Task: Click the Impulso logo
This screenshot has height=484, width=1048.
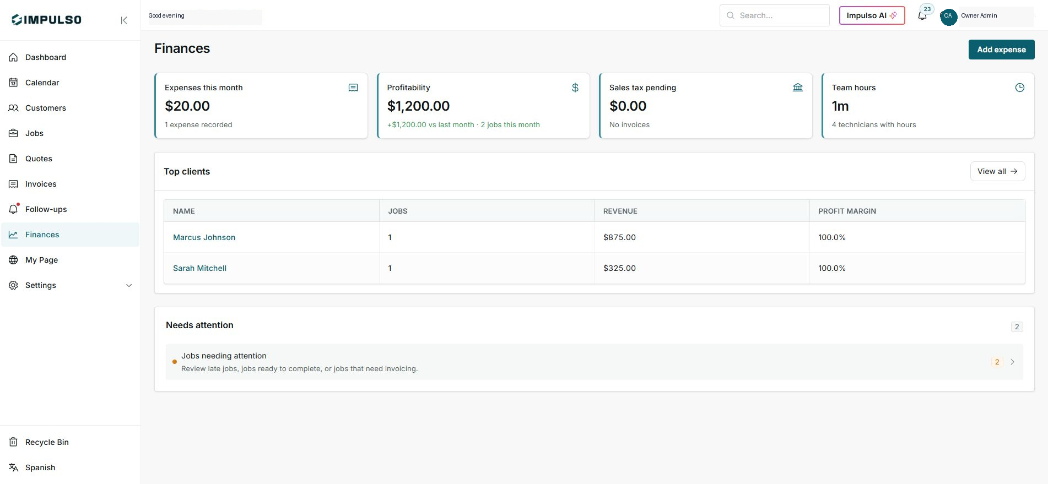Action: tap(46, 20)
